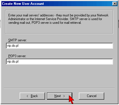The width and height of the screenshot is (119, 105).
Task: Close the Create New User Account dialog
Action: pos(115,4)
